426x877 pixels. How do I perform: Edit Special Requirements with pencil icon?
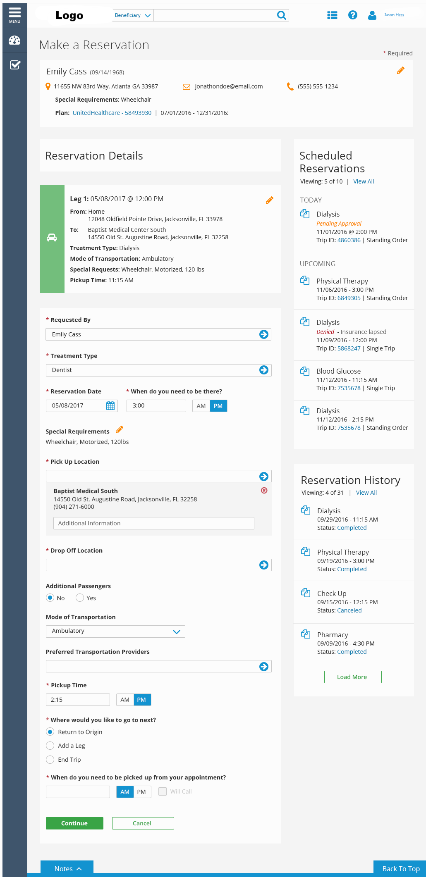[120, 430]
